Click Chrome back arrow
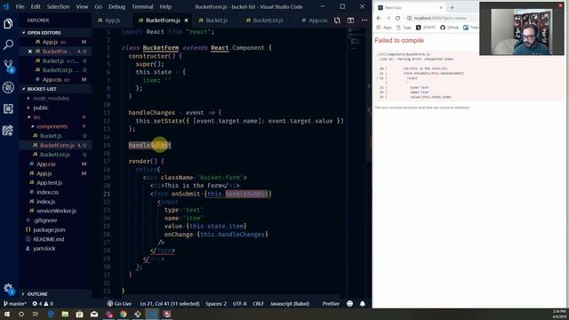 coord(379,18)
